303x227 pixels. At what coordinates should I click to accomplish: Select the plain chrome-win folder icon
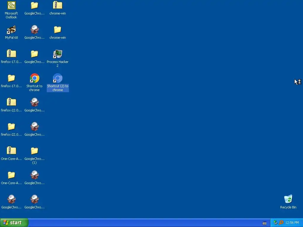(58, 30)
